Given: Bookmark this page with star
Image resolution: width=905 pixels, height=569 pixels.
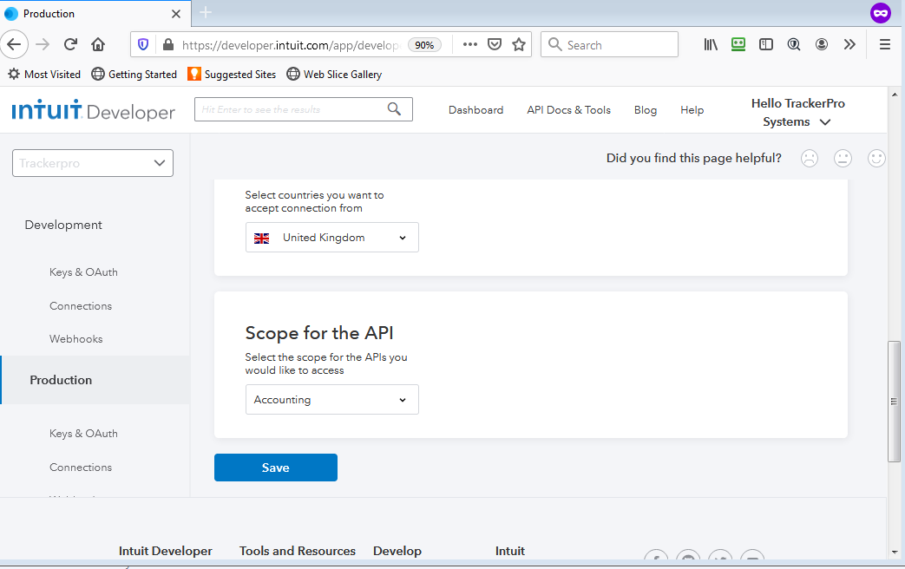Looking at the screenshot, I should pos(519,44).
